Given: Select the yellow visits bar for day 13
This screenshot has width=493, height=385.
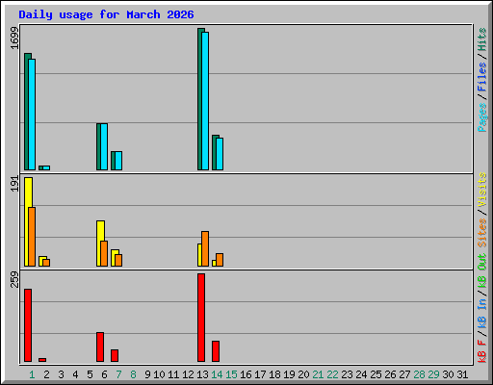Looking at the screenshot, I should [x=199, y=255].
